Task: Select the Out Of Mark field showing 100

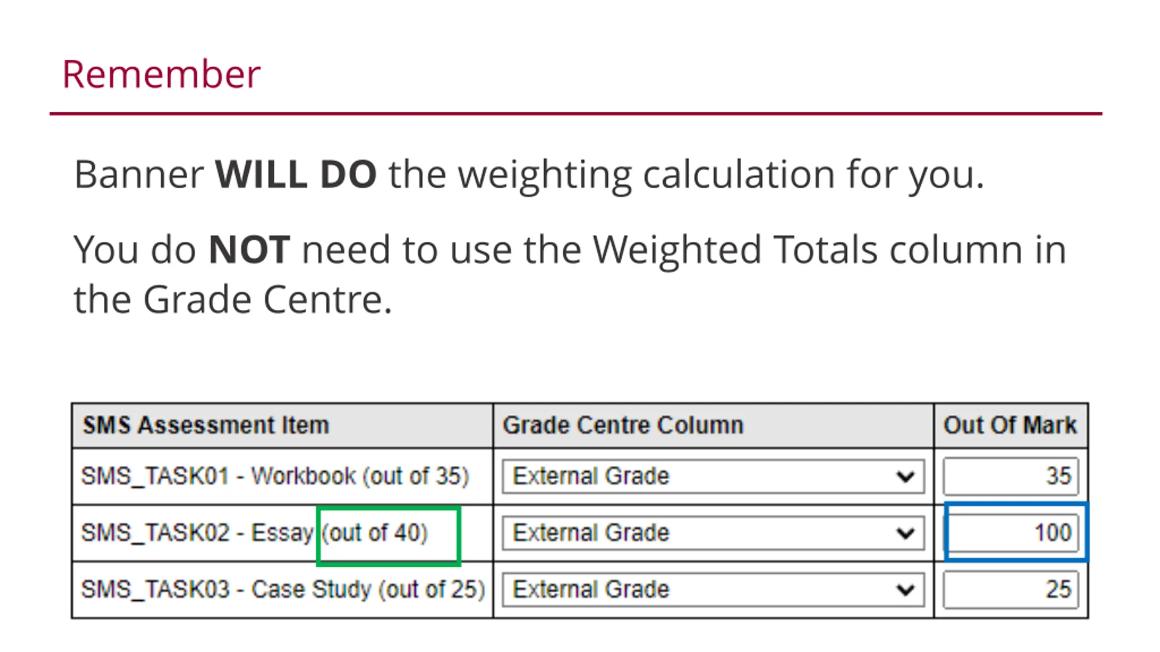Action: point(1013,533)
